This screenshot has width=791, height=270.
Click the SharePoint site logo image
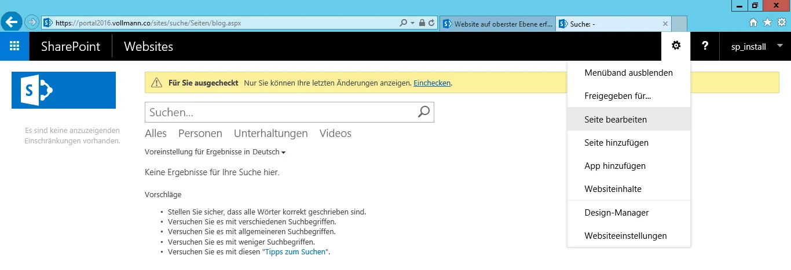coord(64,90)
